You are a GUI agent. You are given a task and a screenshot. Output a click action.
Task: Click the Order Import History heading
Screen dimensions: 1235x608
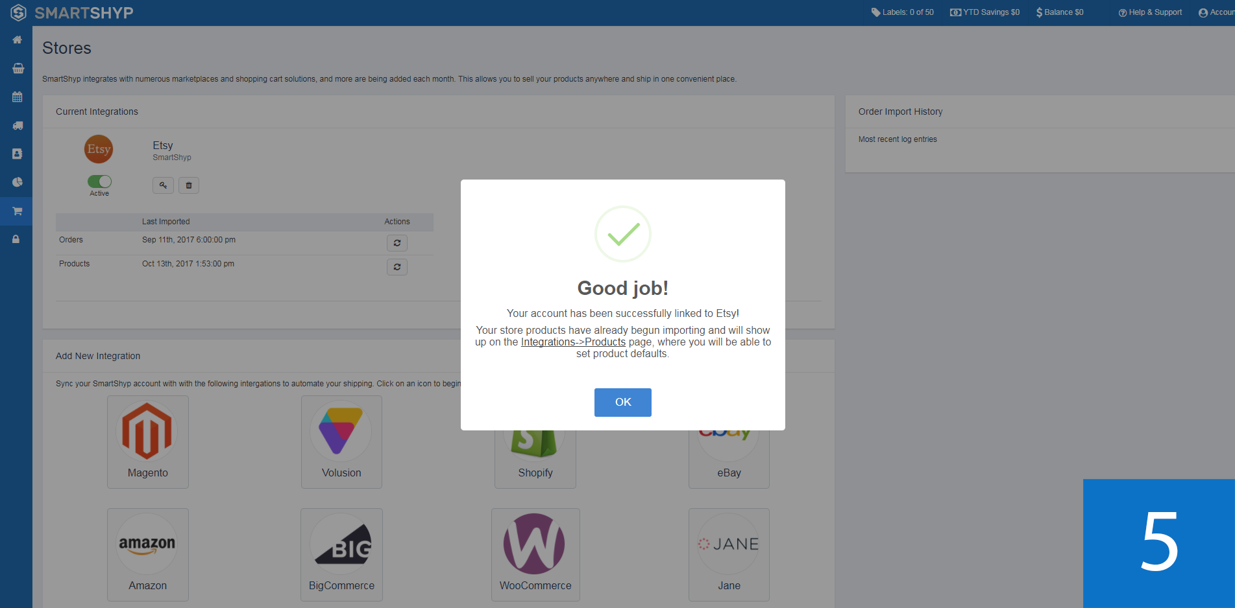pyautogui.click(x=900, y=111)
